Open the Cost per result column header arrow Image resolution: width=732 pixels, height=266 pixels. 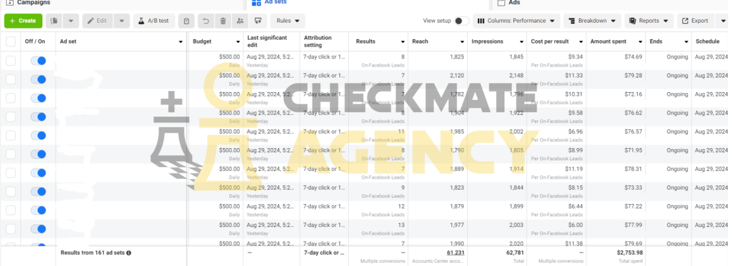tap(580, 42)
